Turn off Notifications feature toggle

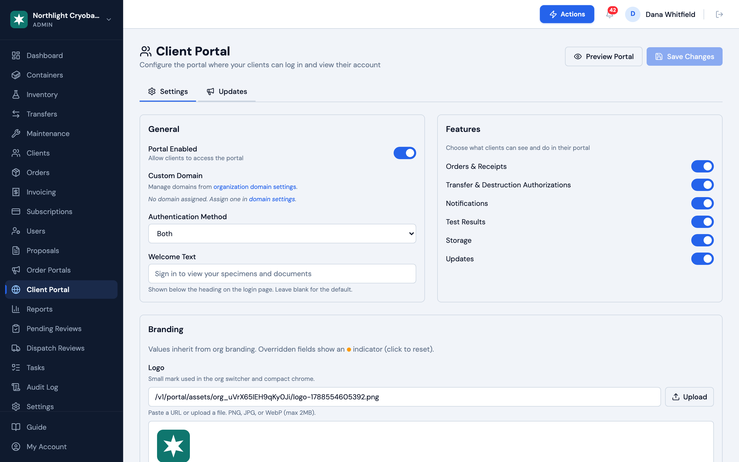pos(702,203)
